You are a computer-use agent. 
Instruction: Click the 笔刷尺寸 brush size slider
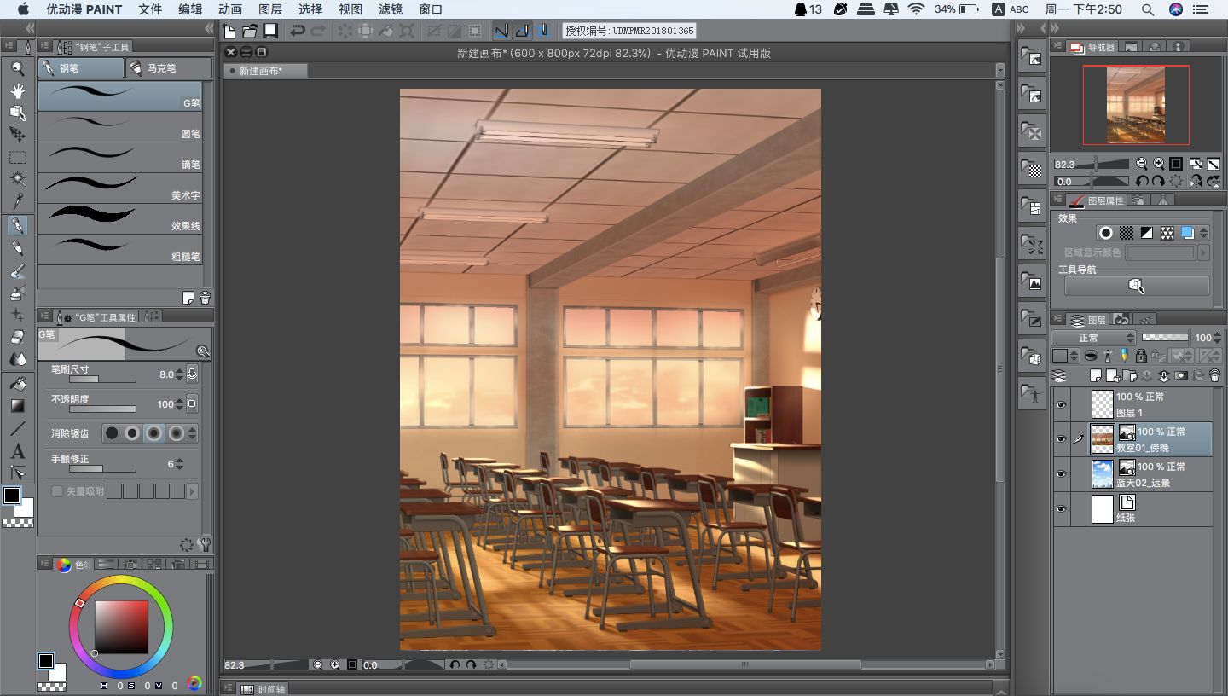(102, 379)
